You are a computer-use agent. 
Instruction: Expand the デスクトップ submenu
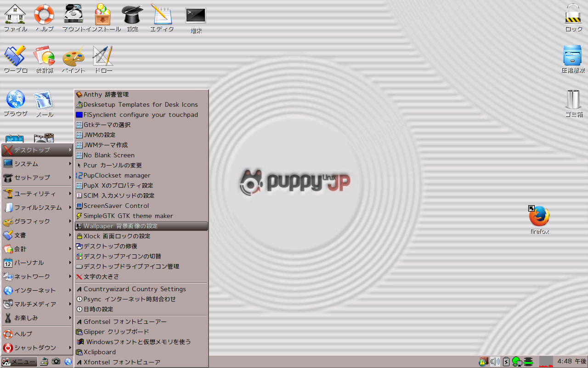37,150
